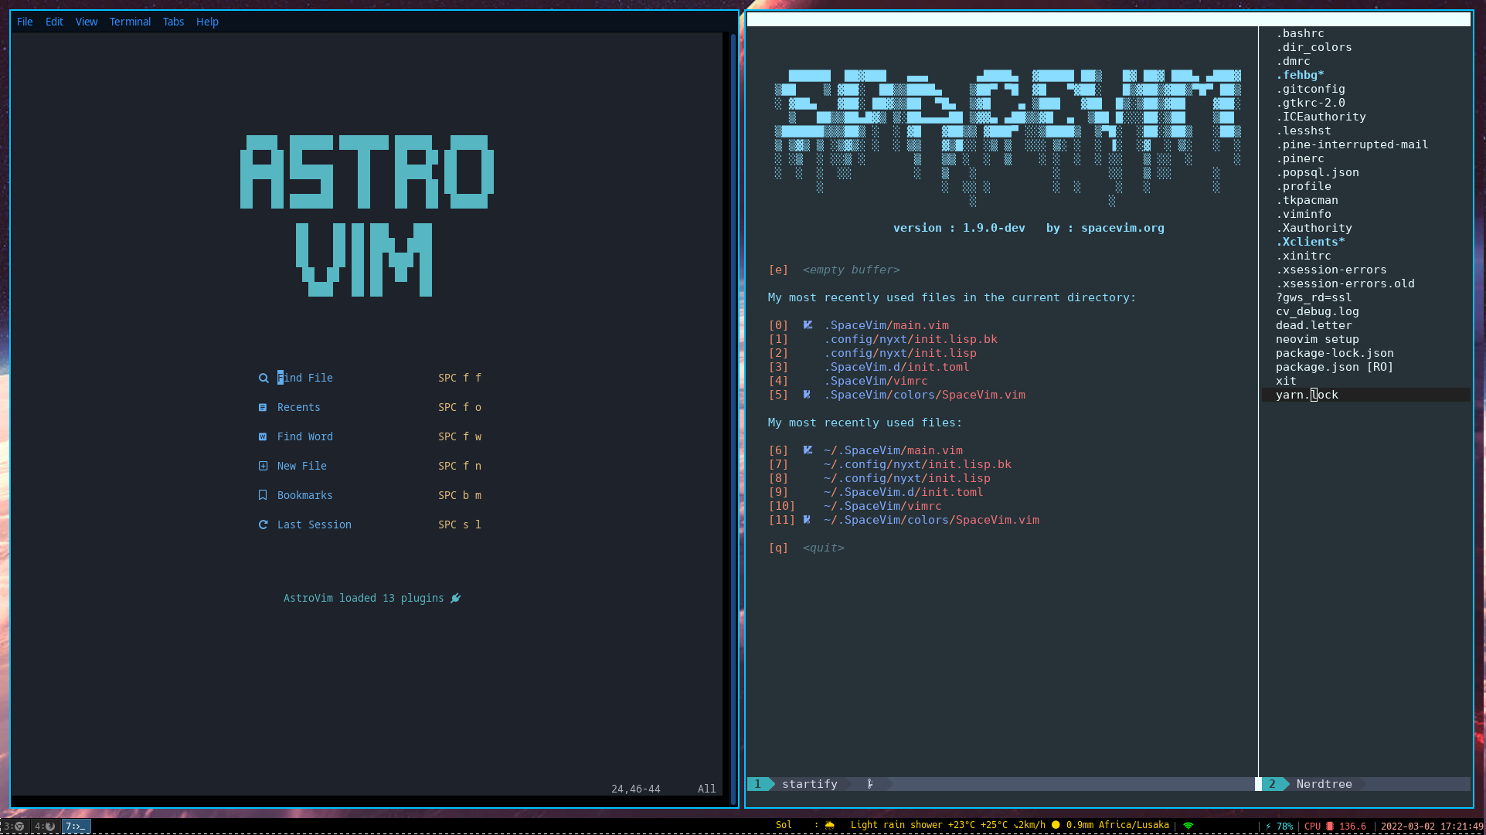Click the CPU temperature indicator icon
Image resolution: width=1486 pixels, height=835 pixels.
(1330, 827)
